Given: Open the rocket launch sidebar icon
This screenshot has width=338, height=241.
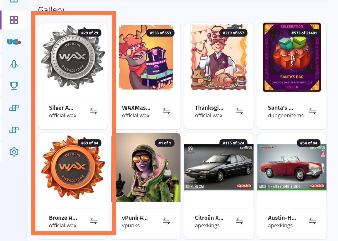Looking at the screenshot, I should point(14,64).
